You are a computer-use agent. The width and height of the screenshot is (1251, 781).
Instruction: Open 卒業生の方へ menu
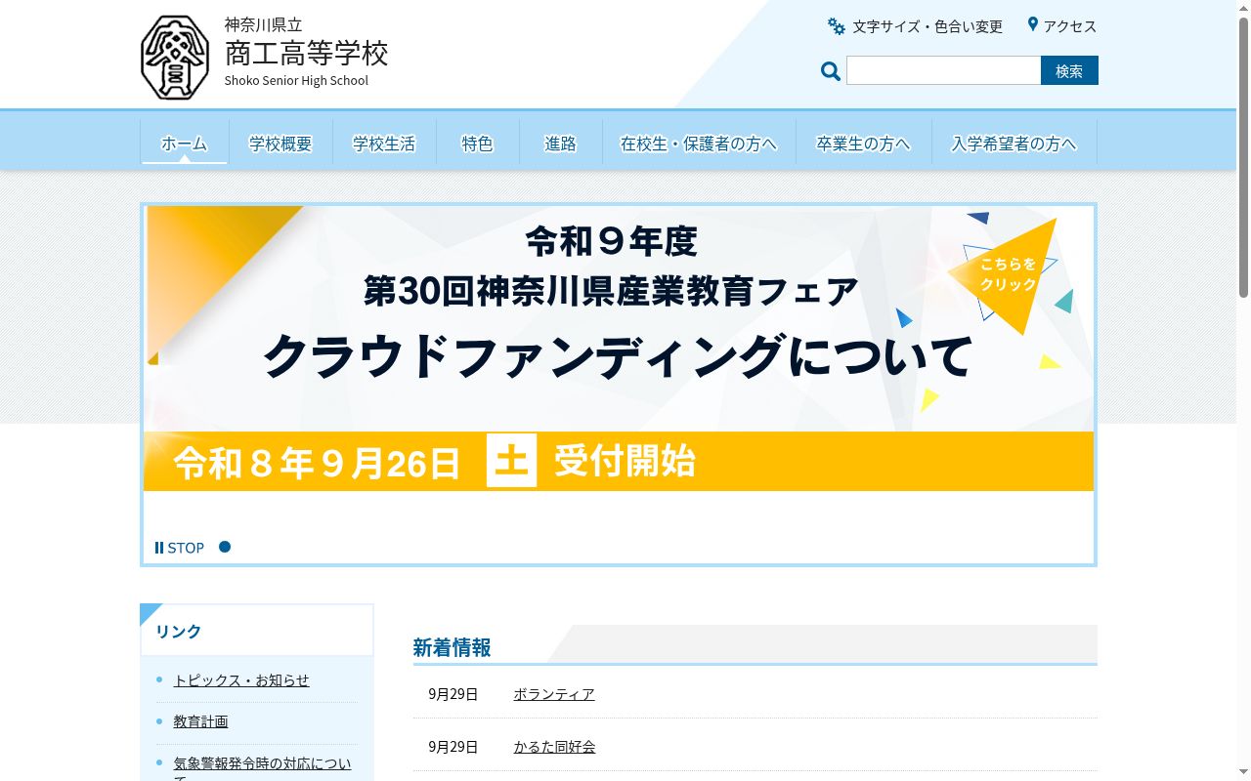[863, 144]
